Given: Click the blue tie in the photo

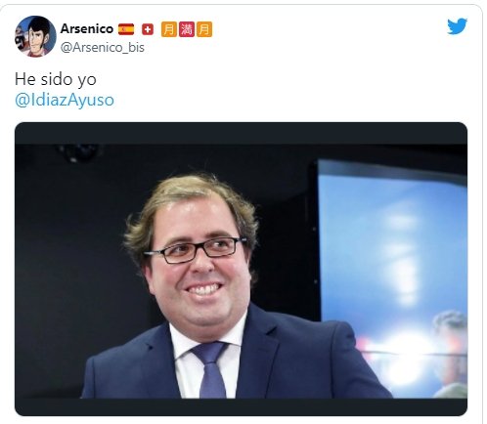Looking at the screenshot, I should click(x=210, y=369).
